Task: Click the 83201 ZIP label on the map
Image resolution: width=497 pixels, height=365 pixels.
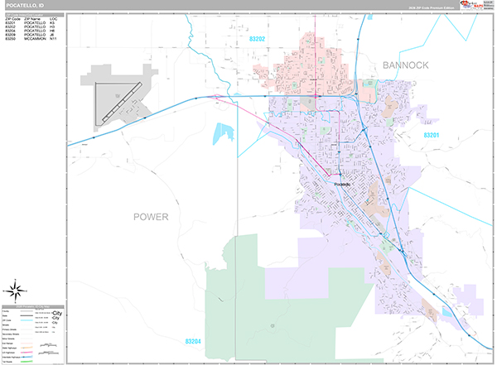Action: click(432, 135)
